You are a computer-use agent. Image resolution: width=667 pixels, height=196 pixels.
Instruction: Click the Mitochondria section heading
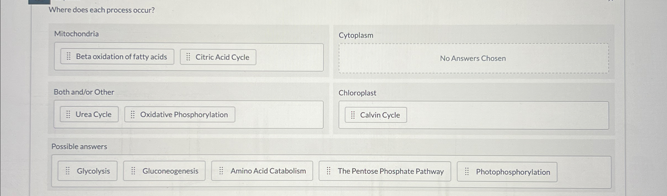tap(77, 34)
